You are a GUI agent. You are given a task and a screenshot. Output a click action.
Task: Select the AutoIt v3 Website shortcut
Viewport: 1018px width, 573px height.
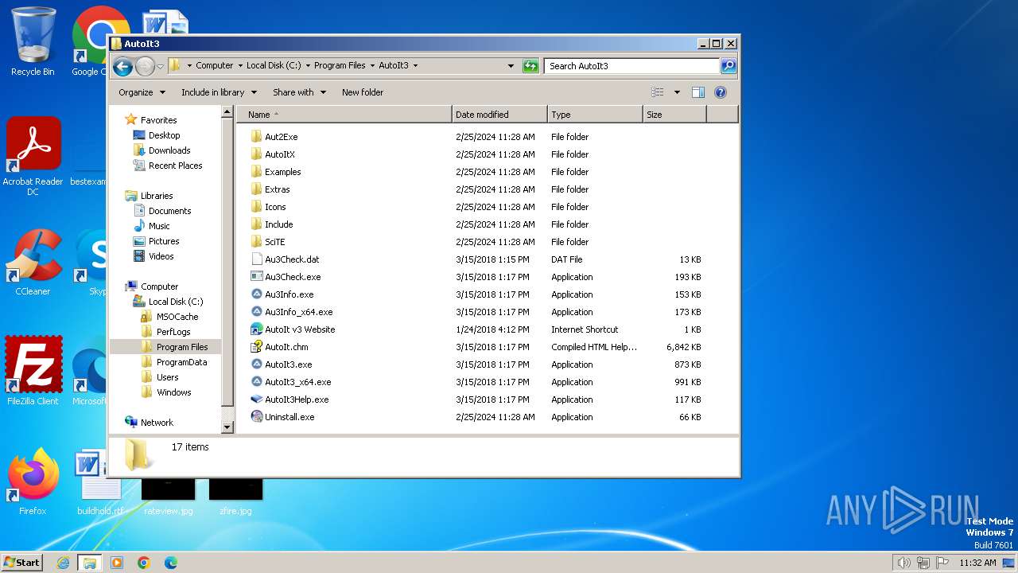300,329
